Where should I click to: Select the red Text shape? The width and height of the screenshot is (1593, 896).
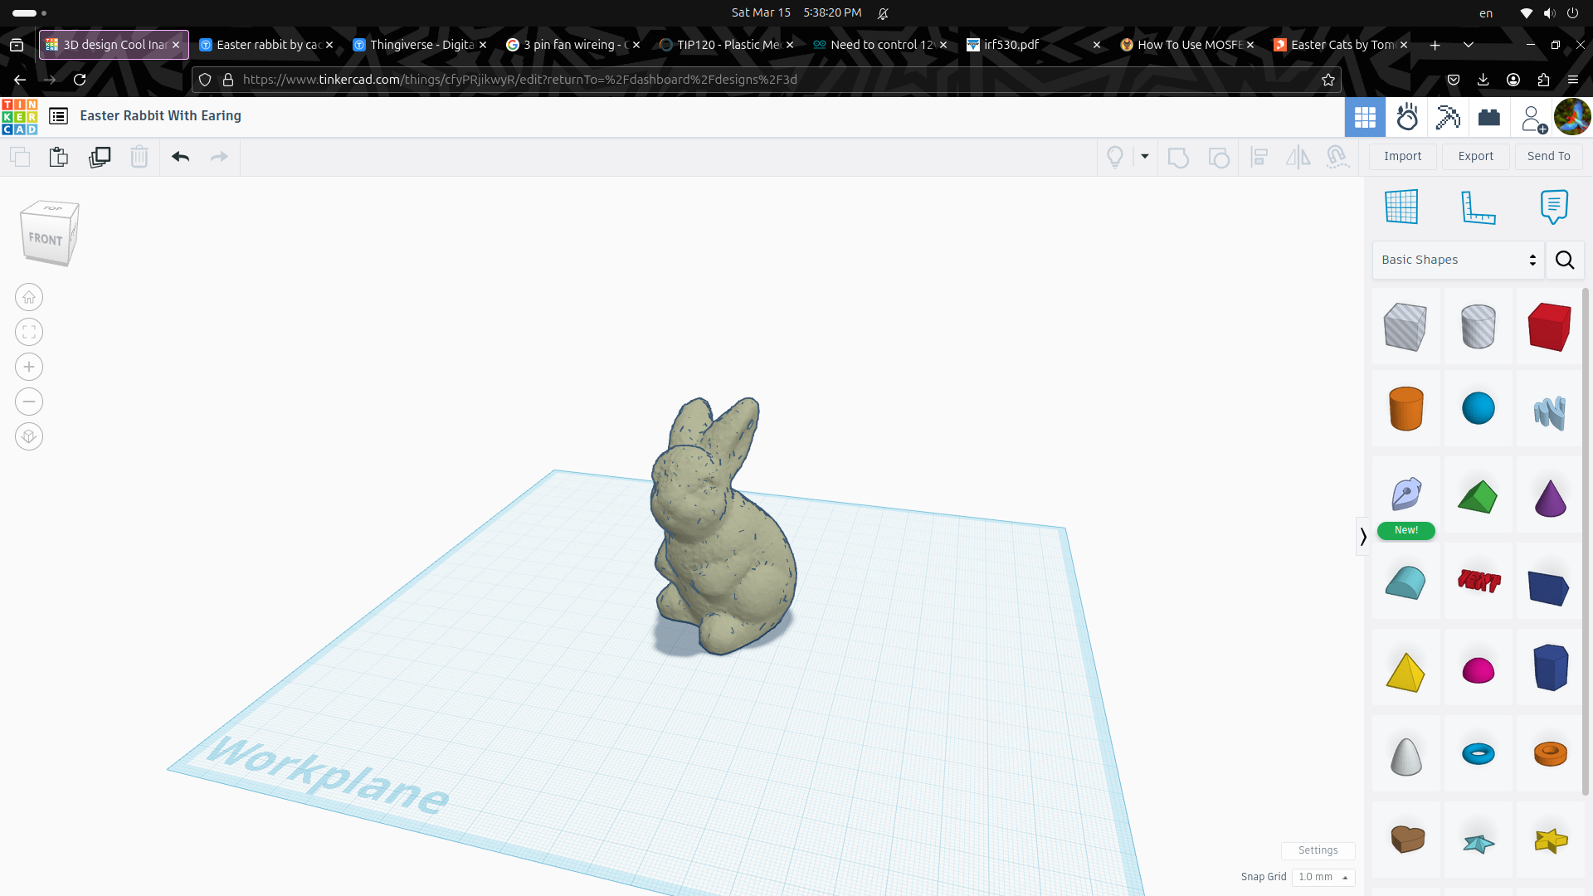pyautogui.click(x=1479, y=581)
